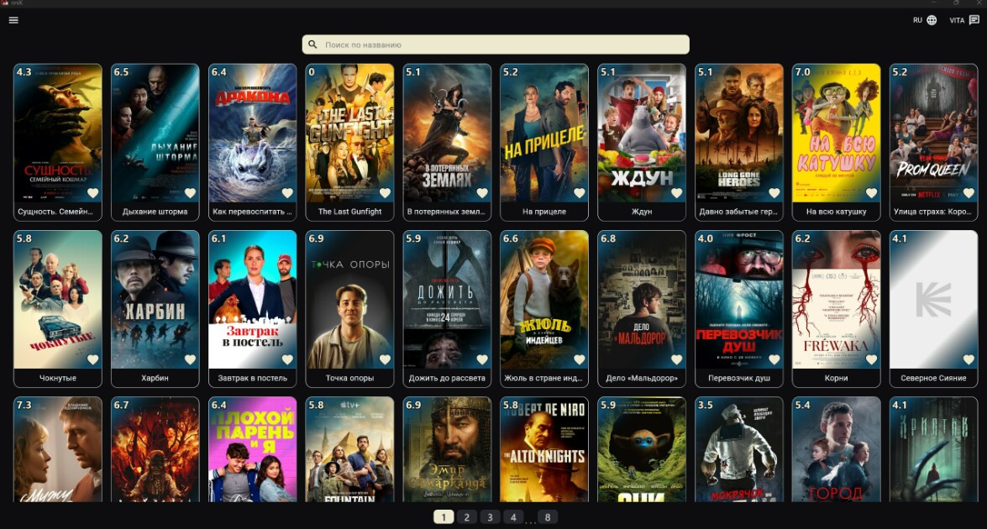
Task: Open The Last Gunfight poster
Action: 349,133
